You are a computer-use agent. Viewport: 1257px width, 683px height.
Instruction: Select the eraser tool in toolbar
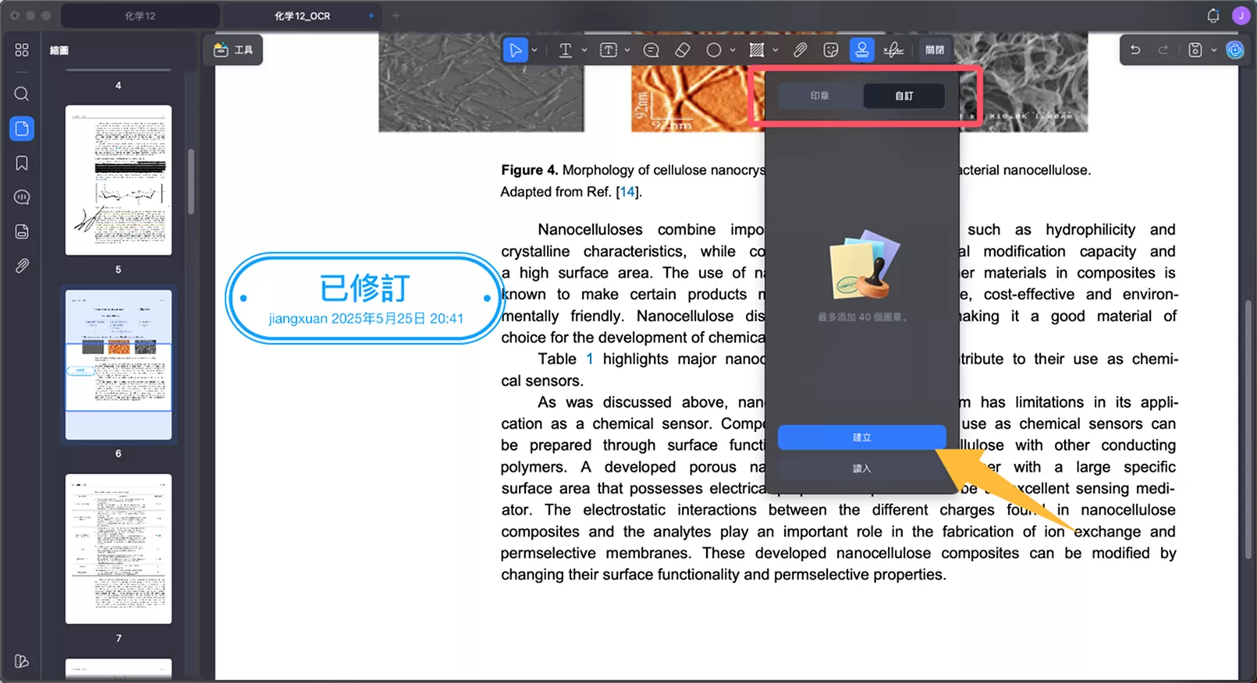click(x=682, y=50)
